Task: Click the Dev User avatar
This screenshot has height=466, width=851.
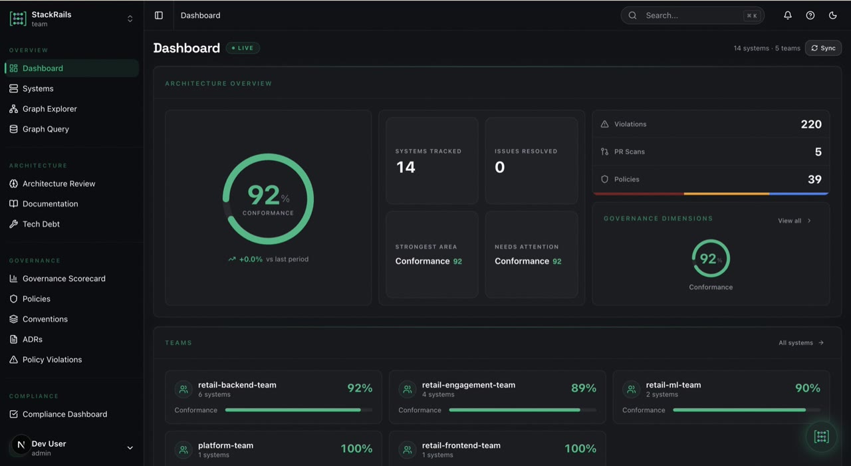Action: tap(21, 445)
